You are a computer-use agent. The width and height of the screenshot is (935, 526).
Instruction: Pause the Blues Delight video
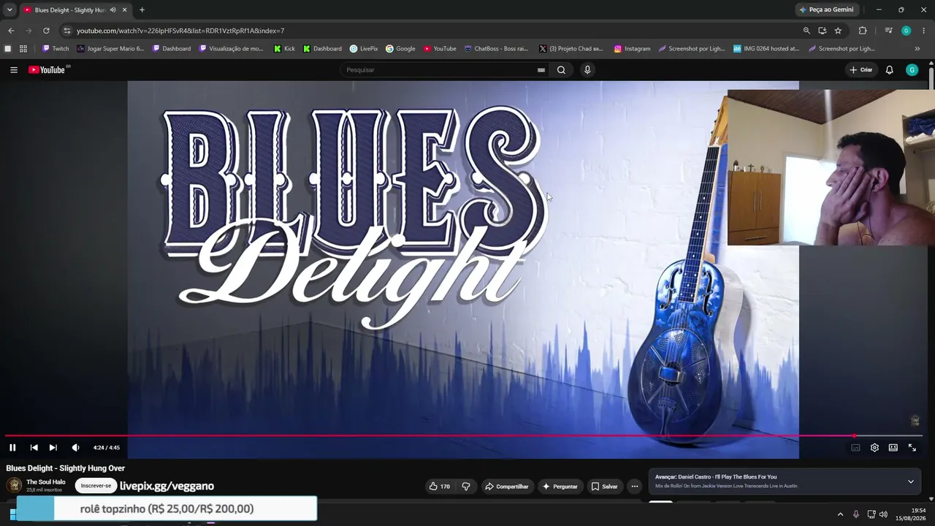coord(12,448)
